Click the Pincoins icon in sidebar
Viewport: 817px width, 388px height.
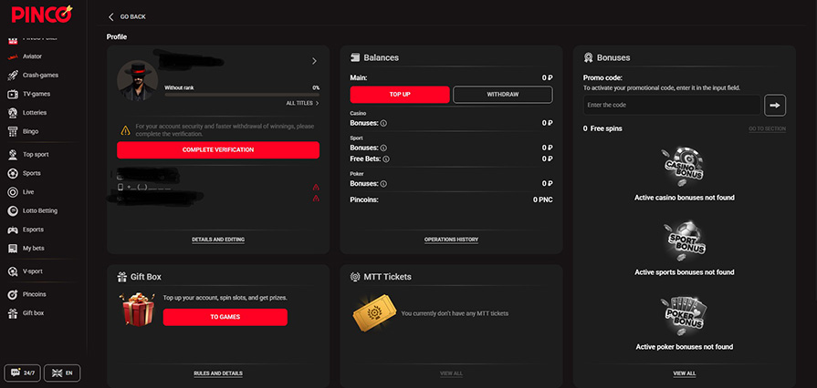pos(13,294)
